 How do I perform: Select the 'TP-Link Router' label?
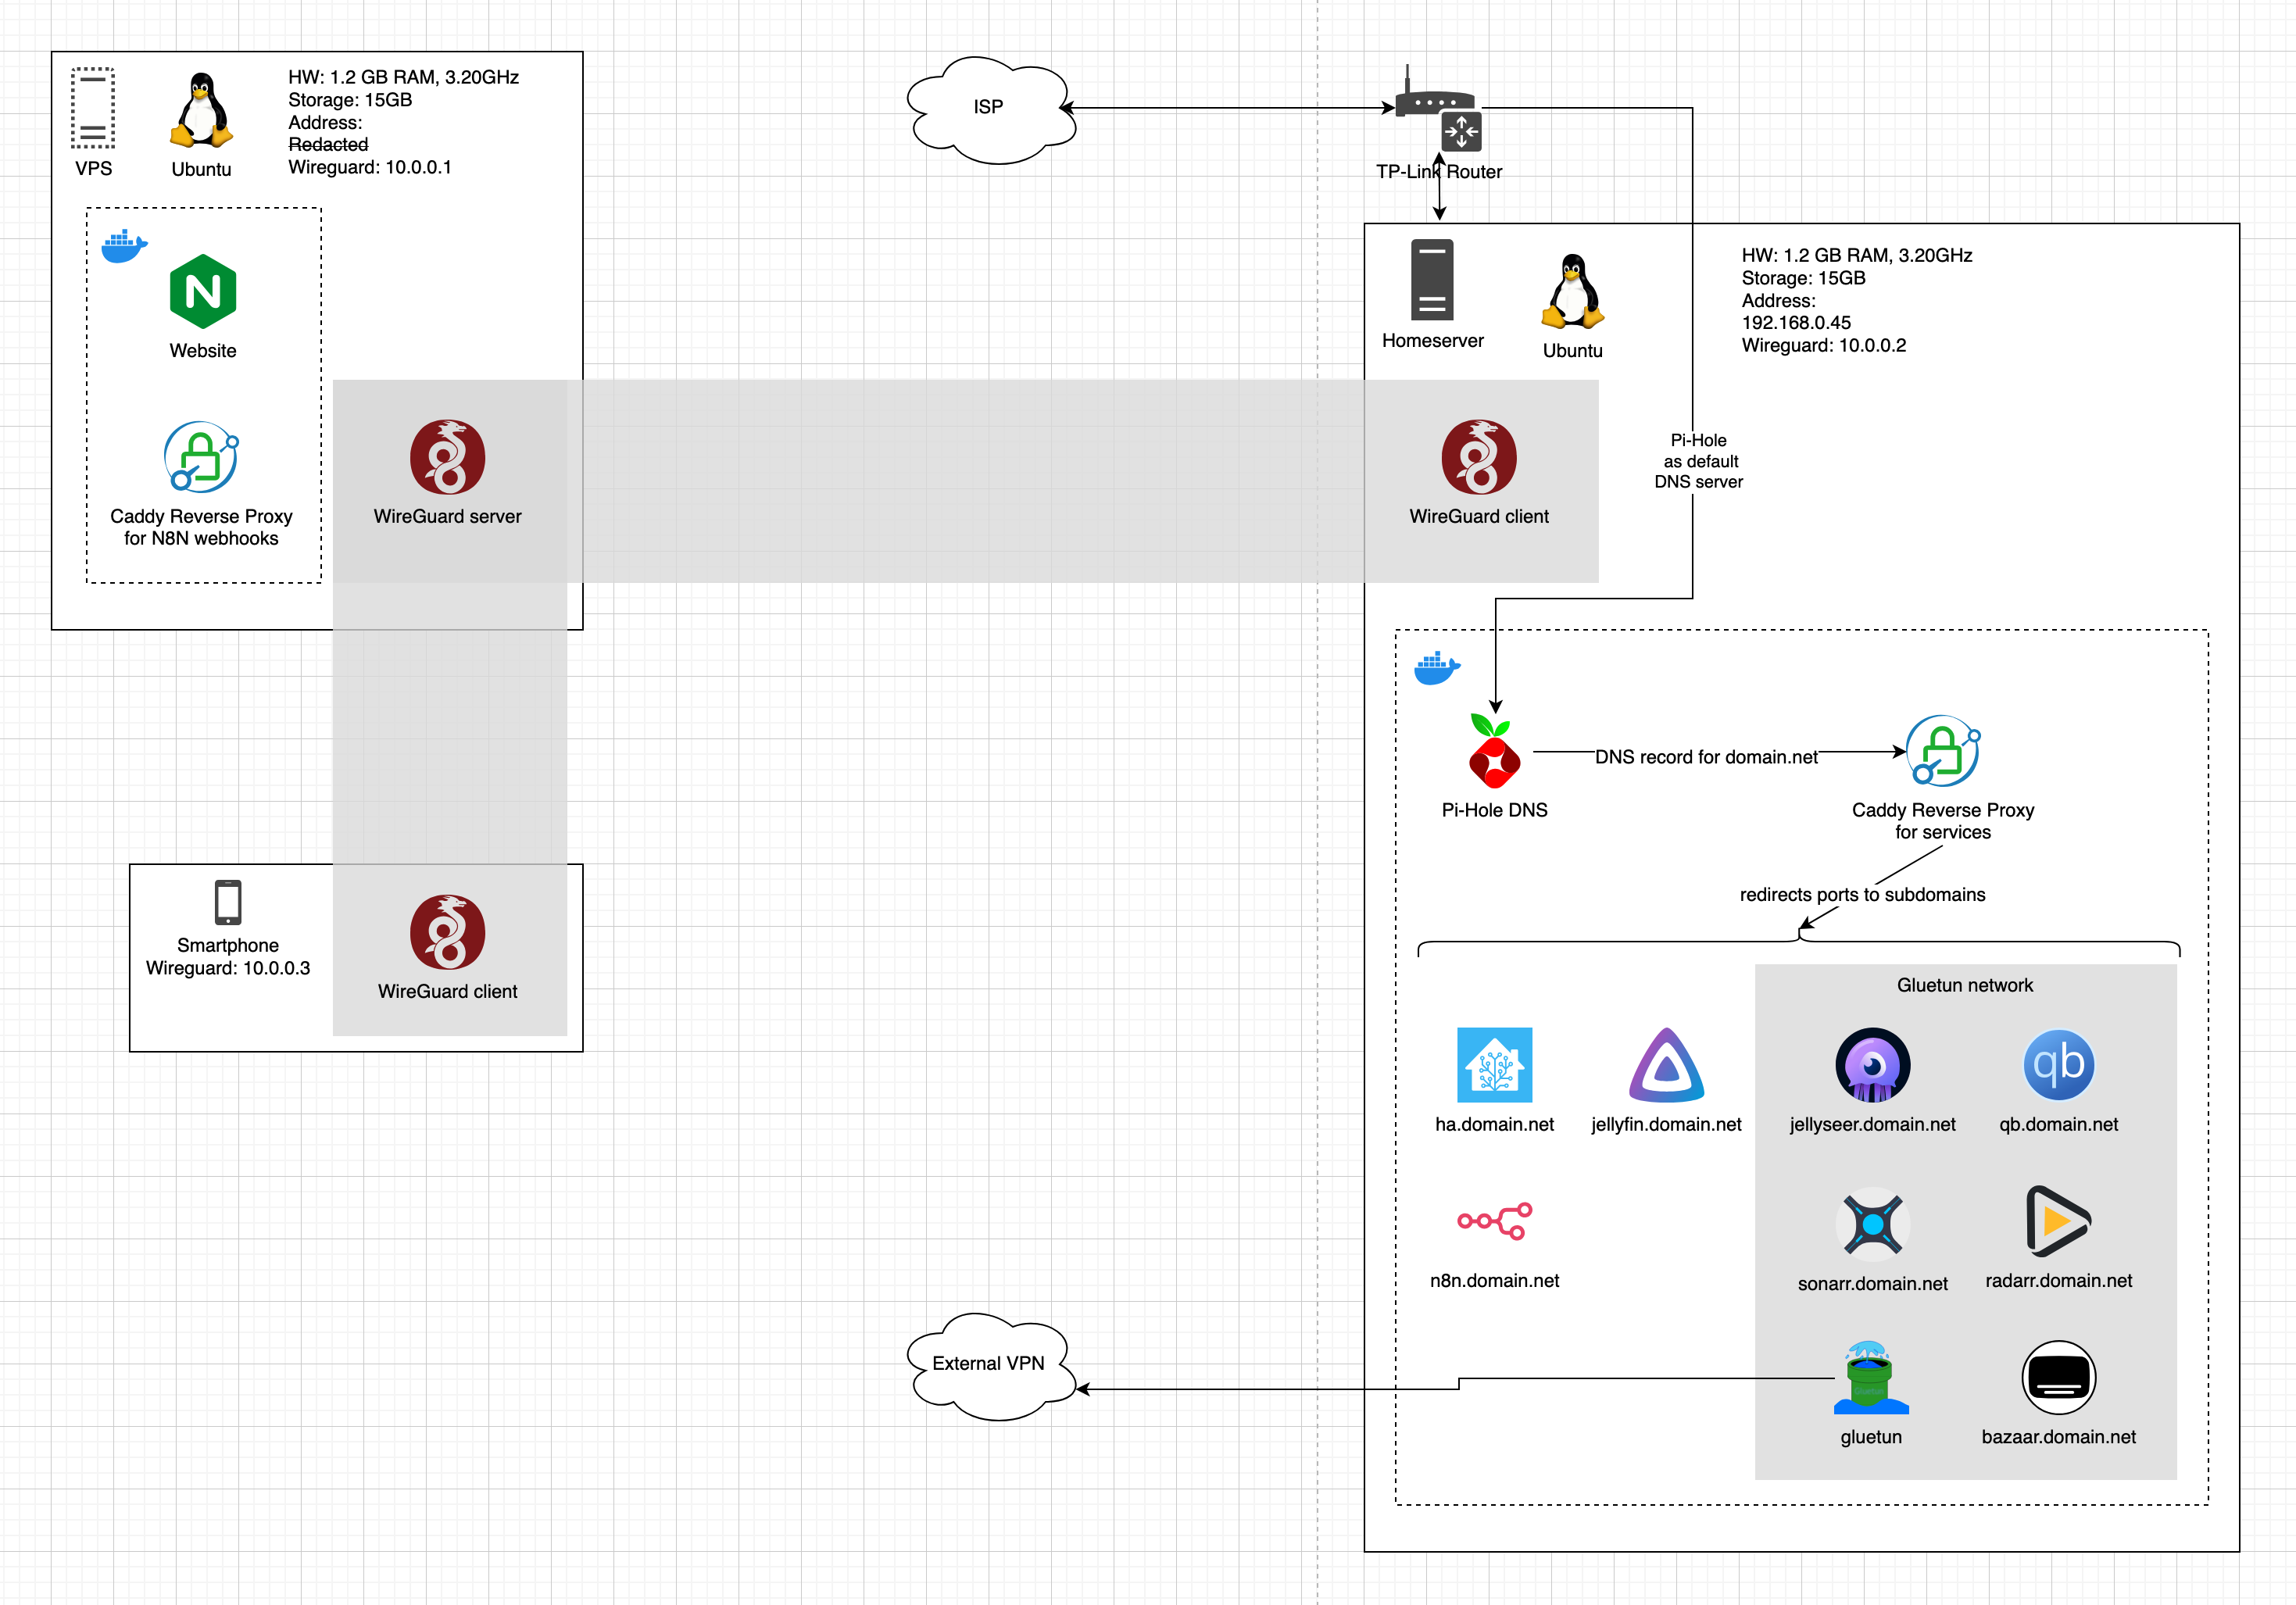[x=1439, y=172]
